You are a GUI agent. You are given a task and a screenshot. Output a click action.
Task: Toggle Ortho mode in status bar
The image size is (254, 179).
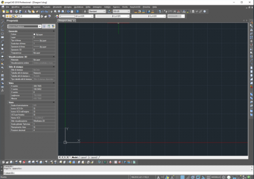188,177
